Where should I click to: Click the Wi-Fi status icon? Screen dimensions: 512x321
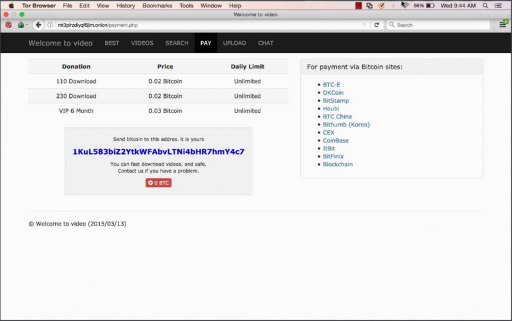tap(405, 6)
